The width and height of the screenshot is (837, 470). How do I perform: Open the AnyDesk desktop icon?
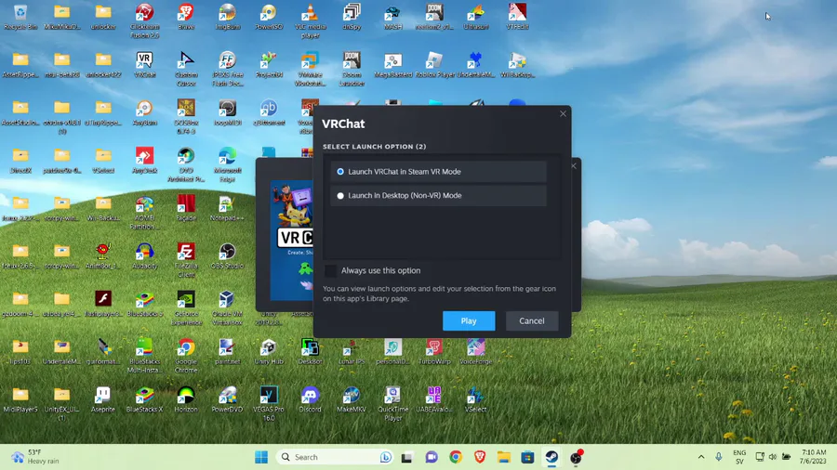click(145, 161)
